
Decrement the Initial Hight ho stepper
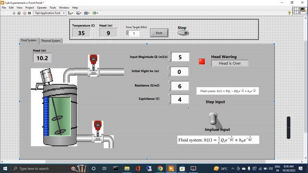click(x=168, y=74)
